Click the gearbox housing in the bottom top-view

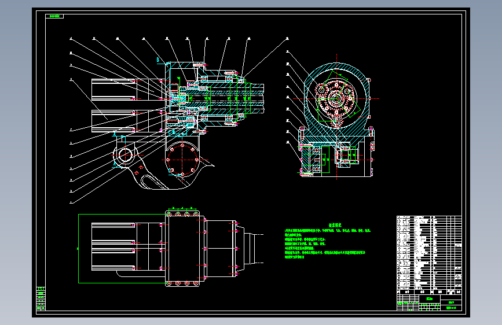coord(182,249)
